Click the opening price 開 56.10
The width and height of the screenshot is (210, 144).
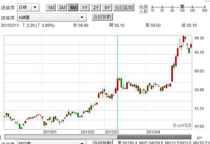(117, 25)
